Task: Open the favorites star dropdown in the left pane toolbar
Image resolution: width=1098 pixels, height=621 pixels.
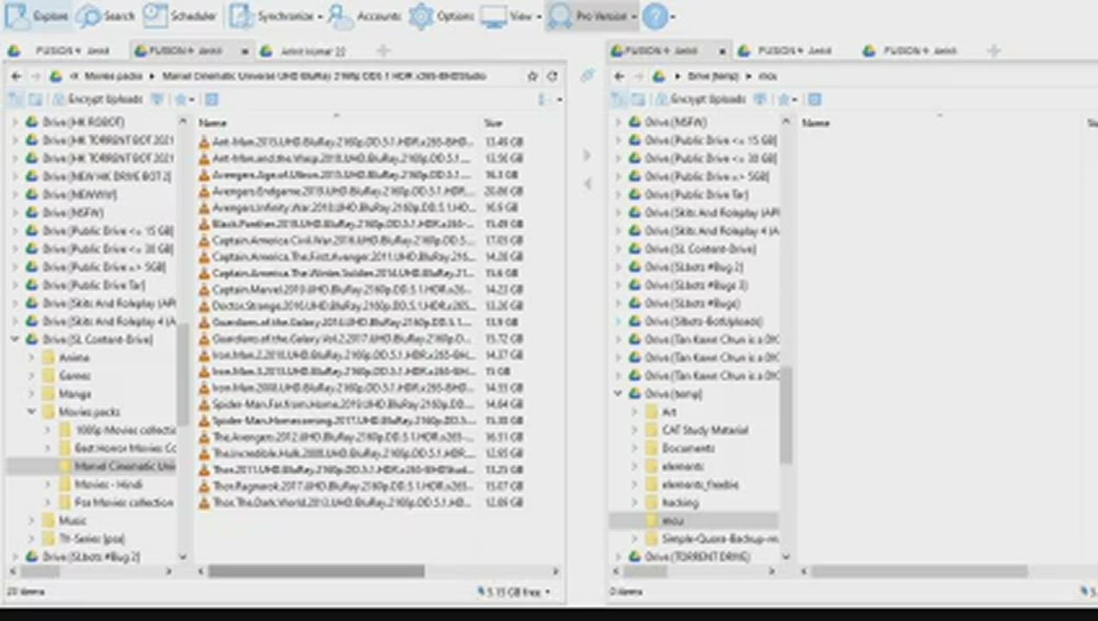Action: click(x=184, y=99)
